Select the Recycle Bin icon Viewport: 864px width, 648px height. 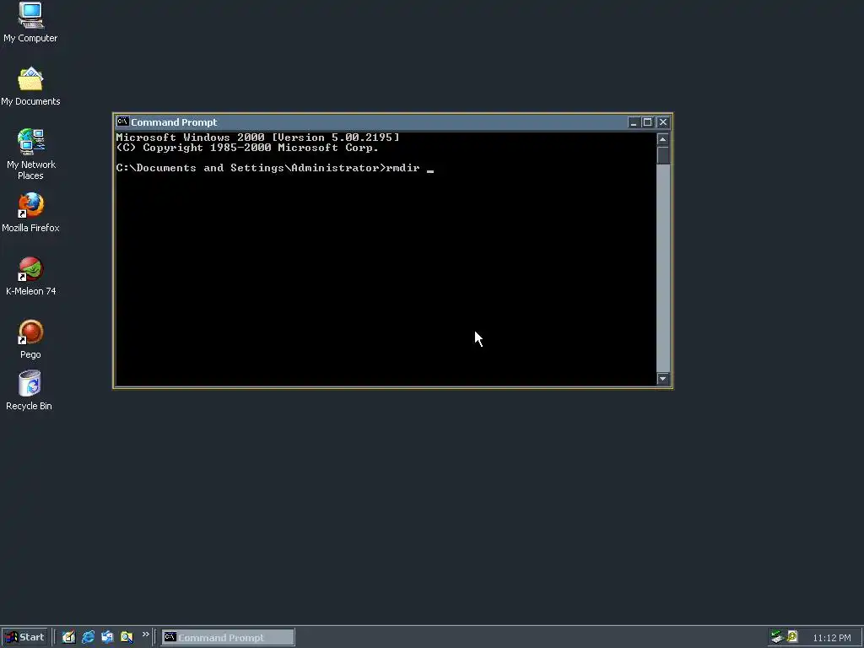(x=30, y=390)
